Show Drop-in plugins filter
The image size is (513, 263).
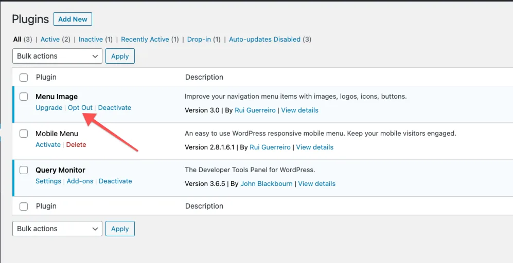199,40
